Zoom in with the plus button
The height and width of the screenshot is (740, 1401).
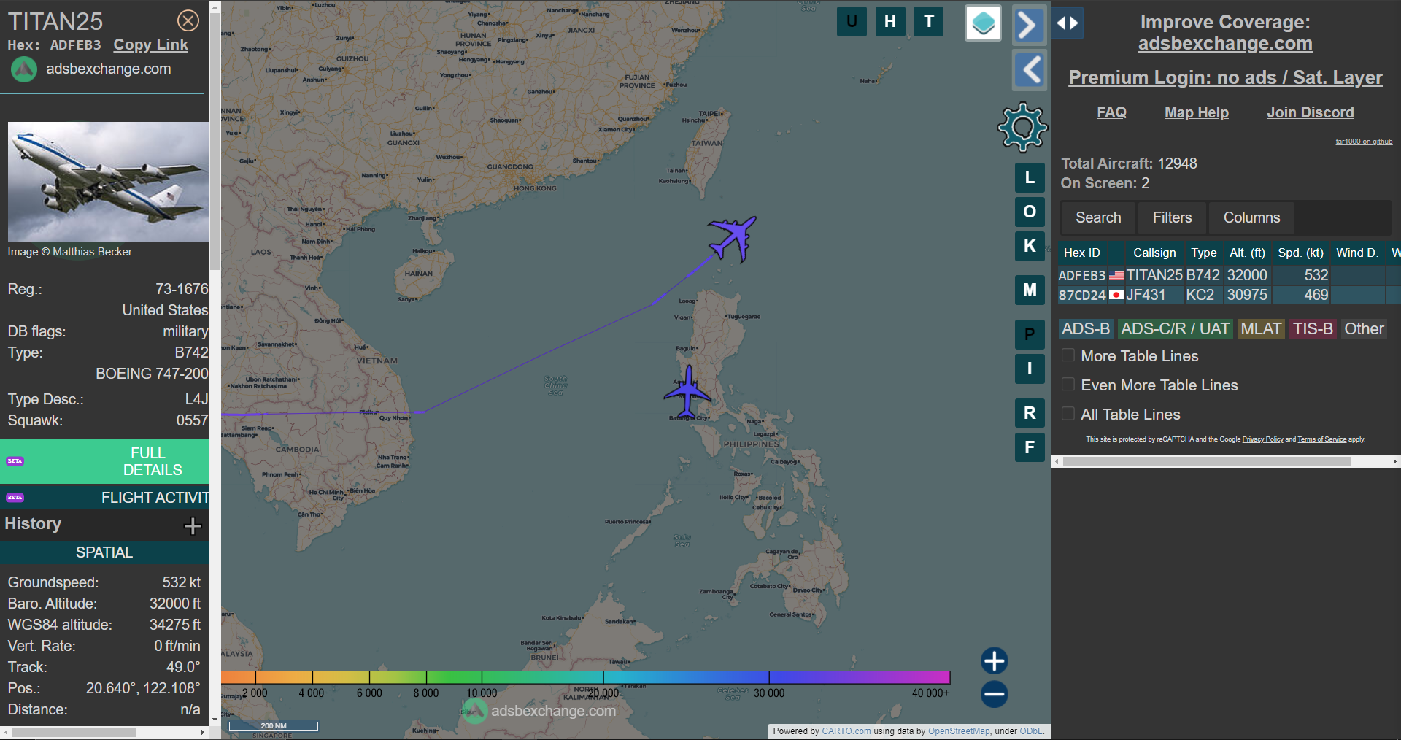994,660
